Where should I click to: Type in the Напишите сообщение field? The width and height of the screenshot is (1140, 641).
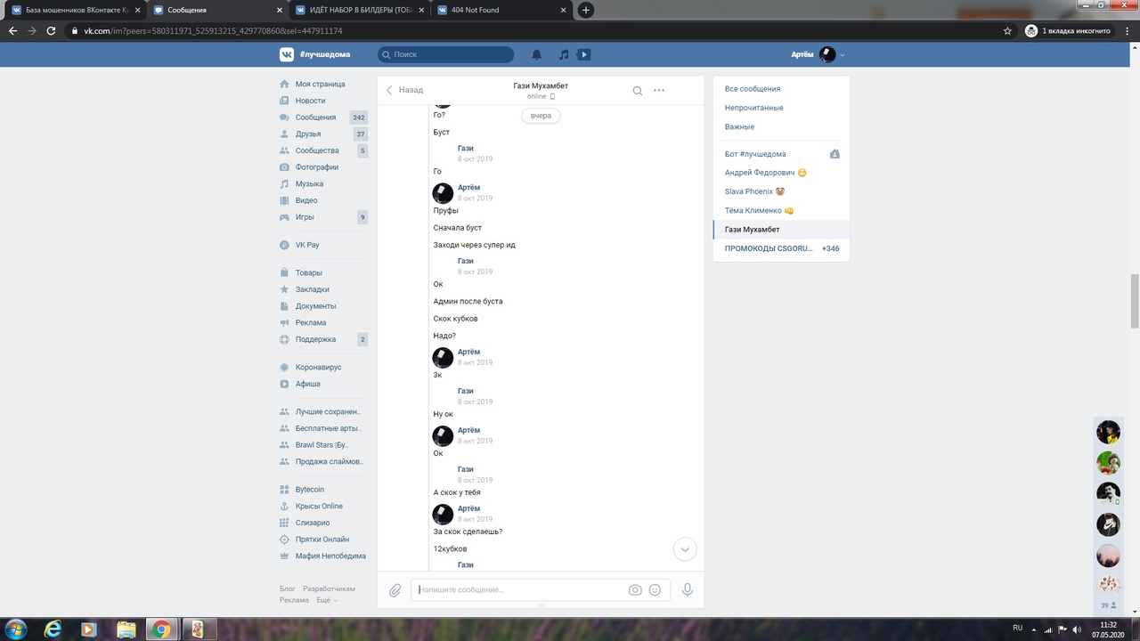(519, 589)
